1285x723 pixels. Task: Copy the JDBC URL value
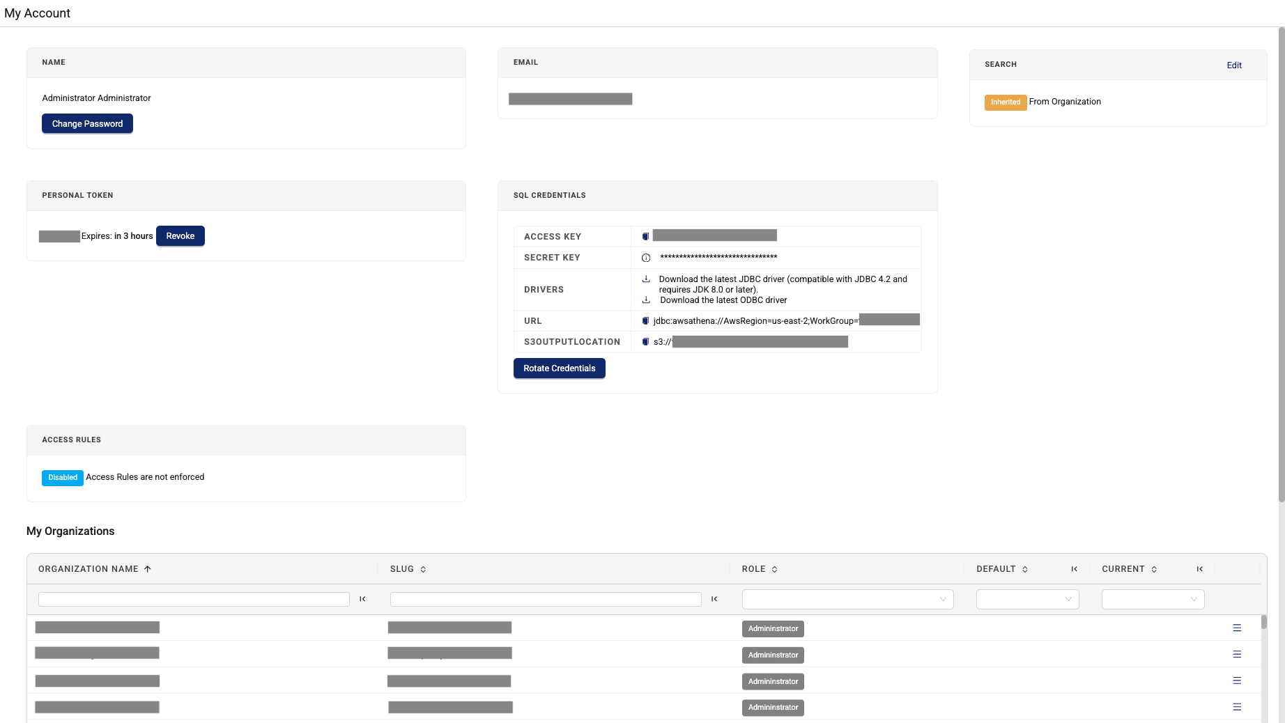pos(645,320)
